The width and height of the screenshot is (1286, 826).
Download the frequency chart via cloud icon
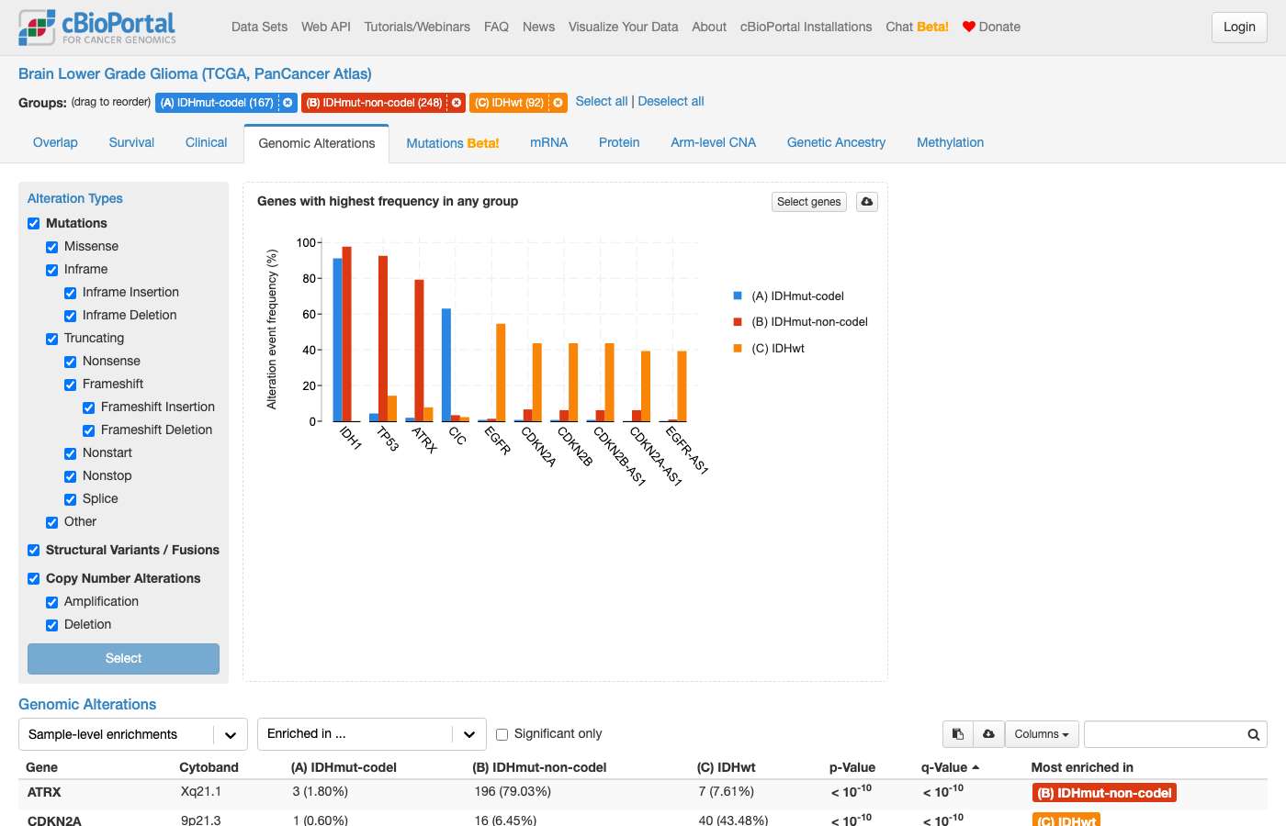[x=867, y=202]
